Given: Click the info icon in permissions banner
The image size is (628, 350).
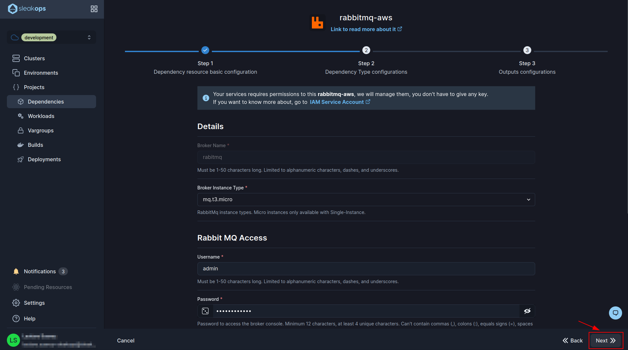Looking at the screenshot, I should click(206, 98).
